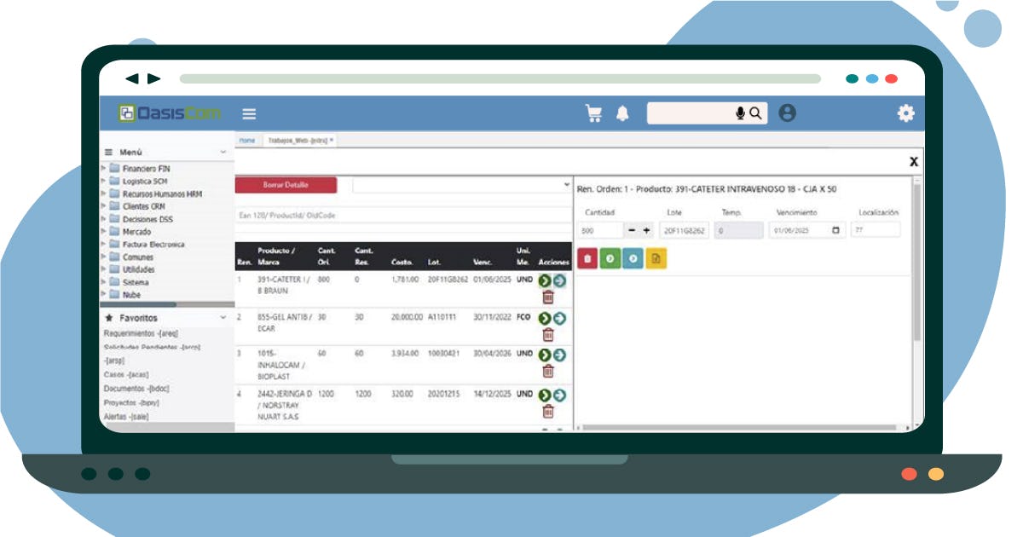
Task: Click the red trash button in detail panel
Action: coord(587,258)
